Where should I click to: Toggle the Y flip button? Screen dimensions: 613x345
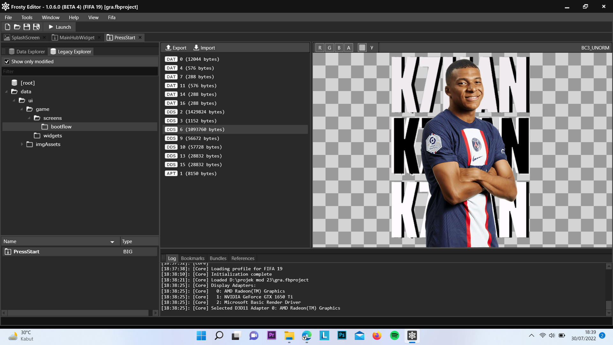click(372, 48)
